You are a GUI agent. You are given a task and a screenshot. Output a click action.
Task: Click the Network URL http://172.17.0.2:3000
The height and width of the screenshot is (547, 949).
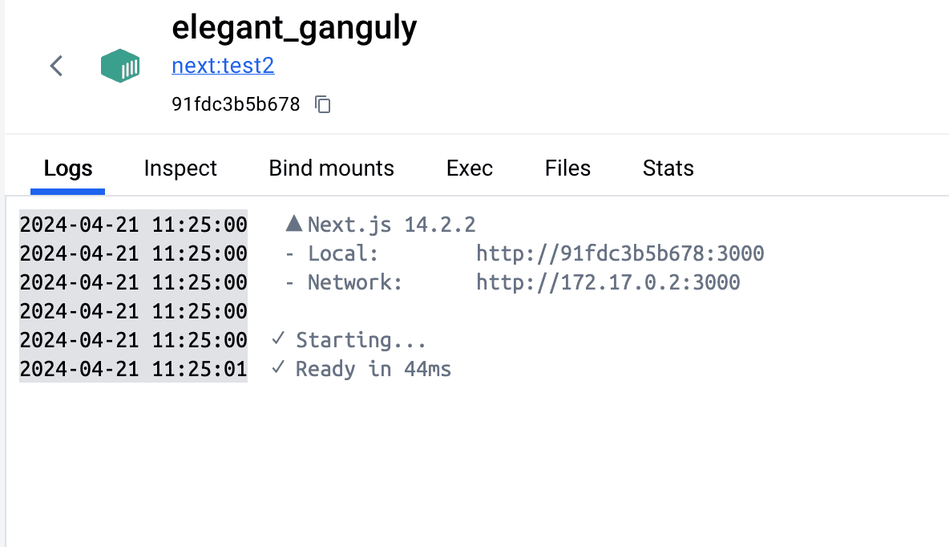point(608,282)
